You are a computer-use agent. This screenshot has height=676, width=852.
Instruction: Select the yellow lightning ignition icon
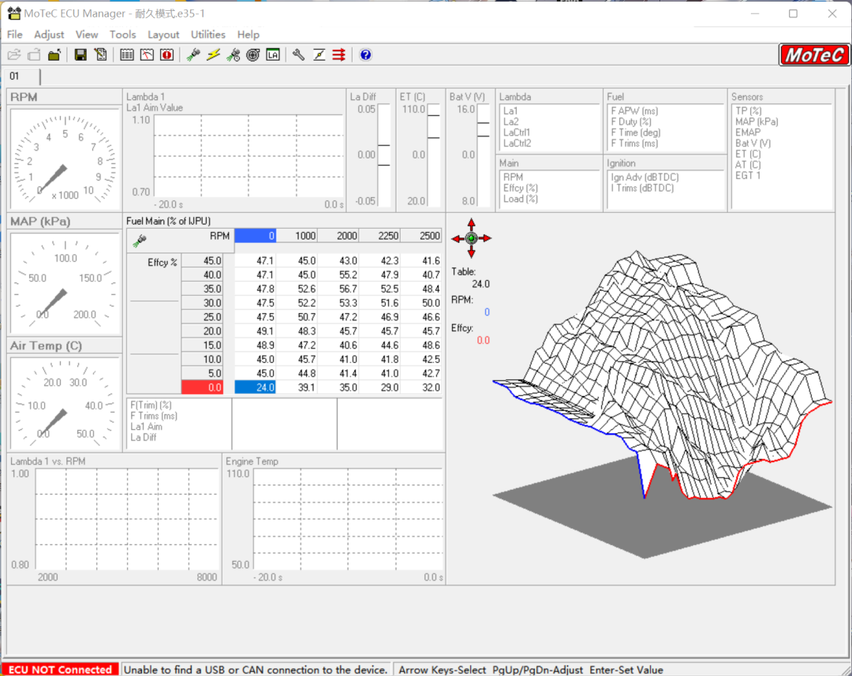213,54
